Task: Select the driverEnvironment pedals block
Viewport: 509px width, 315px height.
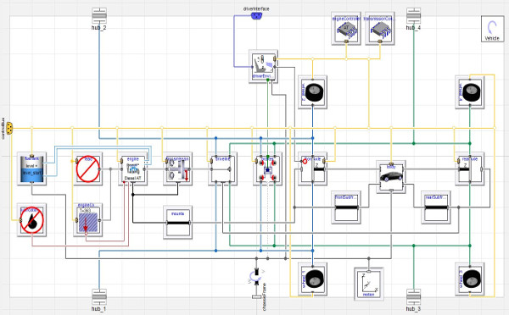Action: 264,66
